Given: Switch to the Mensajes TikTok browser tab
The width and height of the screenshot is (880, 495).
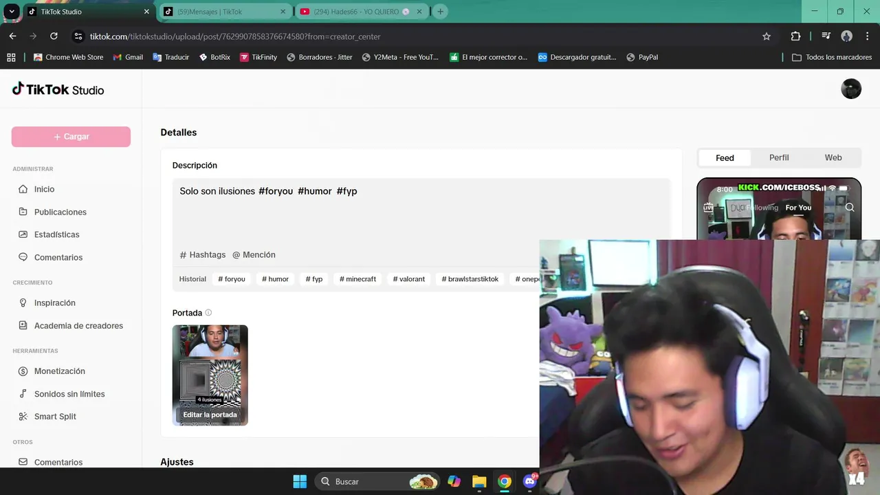Looking at the screenshot, I should pyautogui.click(x=225, y=12).
